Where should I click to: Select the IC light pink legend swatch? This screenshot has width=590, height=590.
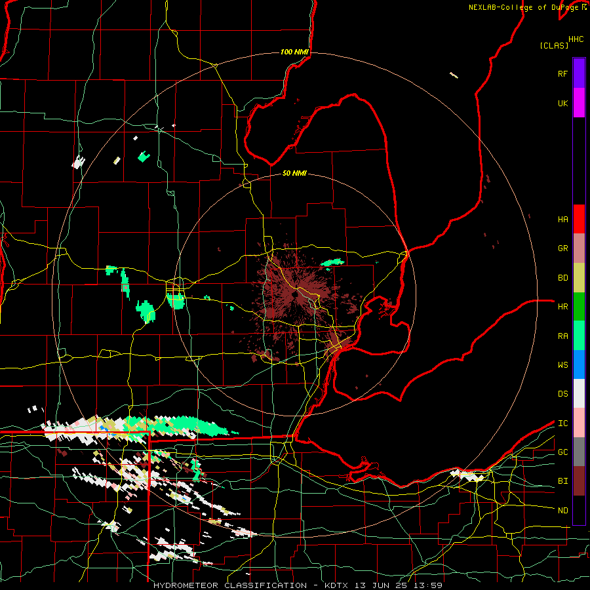(579, 423)
